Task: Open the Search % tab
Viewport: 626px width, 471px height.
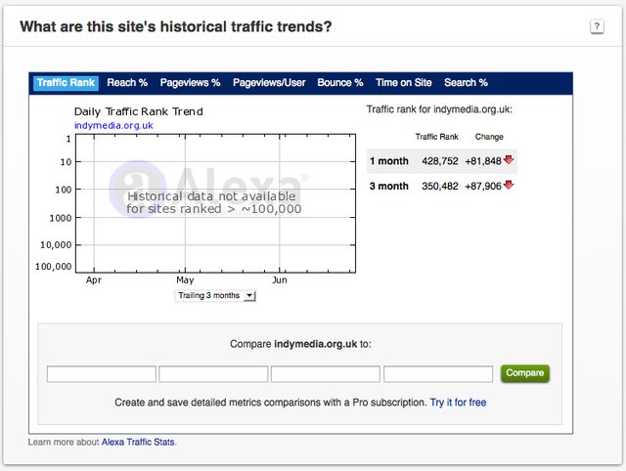Action: [466, 83]
